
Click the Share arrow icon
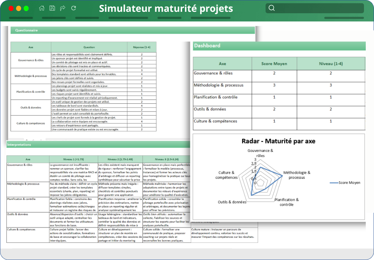(63, 8)
